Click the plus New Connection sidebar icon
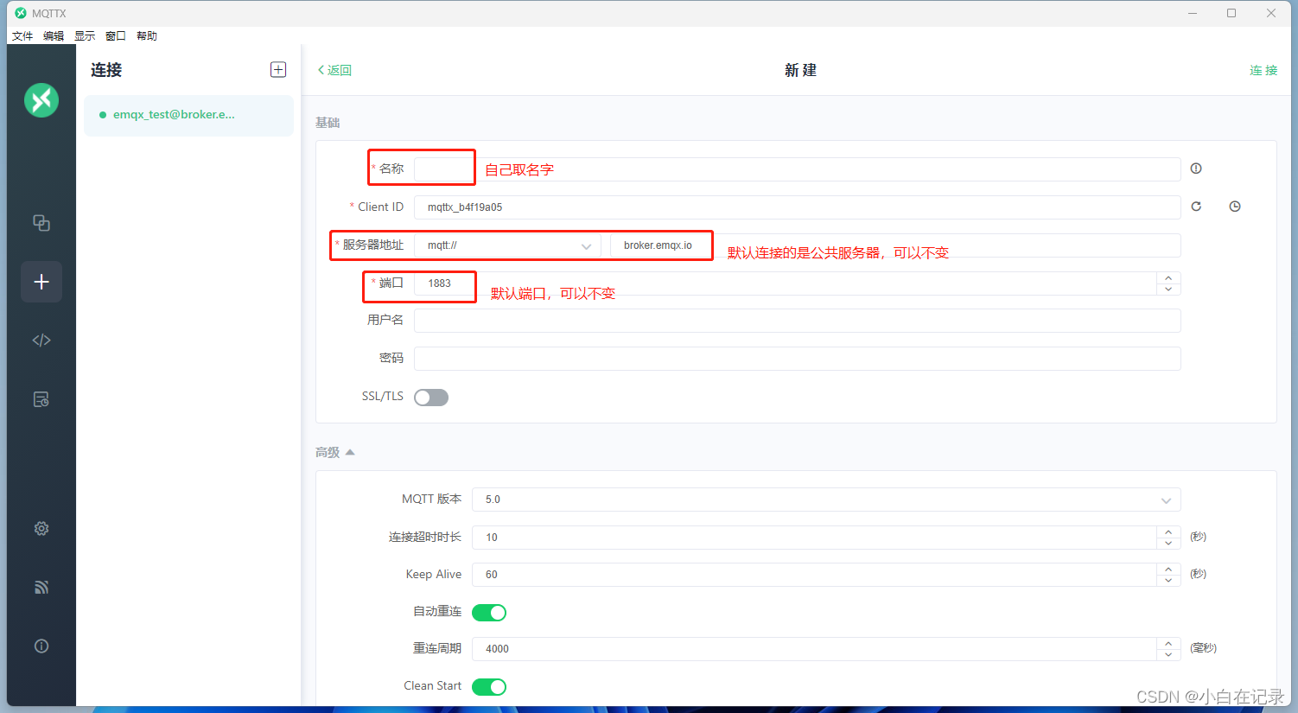 coord(41,282)
